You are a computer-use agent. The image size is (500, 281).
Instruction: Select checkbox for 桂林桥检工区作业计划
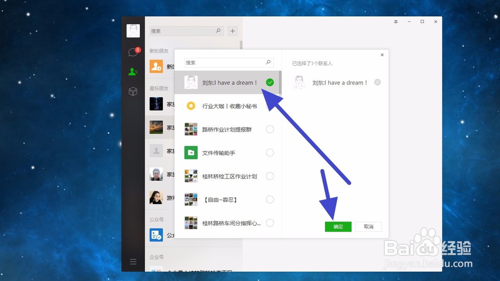click(270, 176)
